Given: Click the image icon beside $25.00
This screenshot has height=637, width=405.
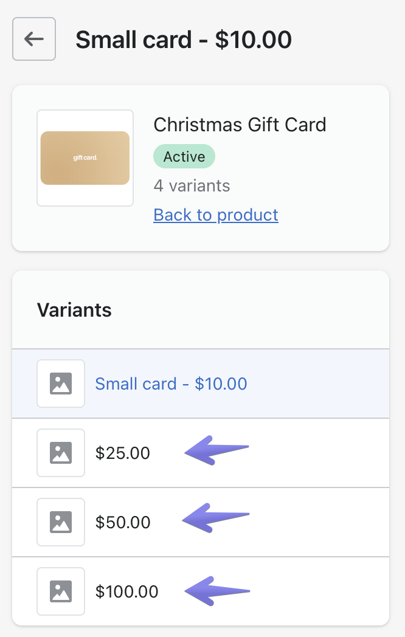Looking at the screenshot, I should 61,453.
